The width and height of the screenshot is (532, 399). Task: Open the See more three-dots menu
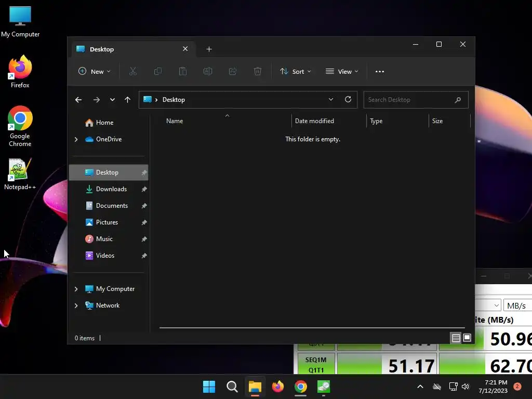point(380,71)
